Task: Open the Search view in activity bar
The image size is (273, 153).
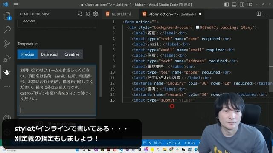Action: (7, 30)
